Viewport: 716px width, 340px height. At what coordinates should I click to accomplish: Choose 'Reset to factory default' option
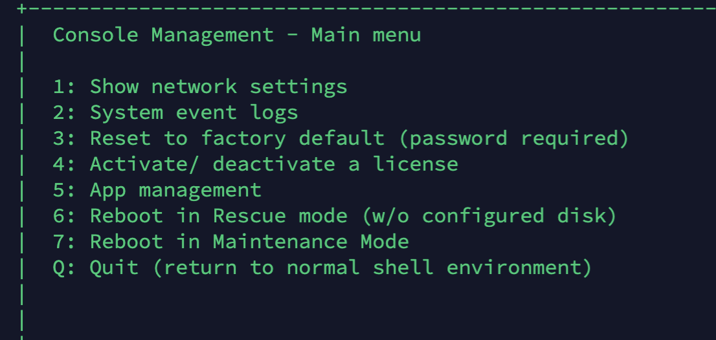[237, 138]
